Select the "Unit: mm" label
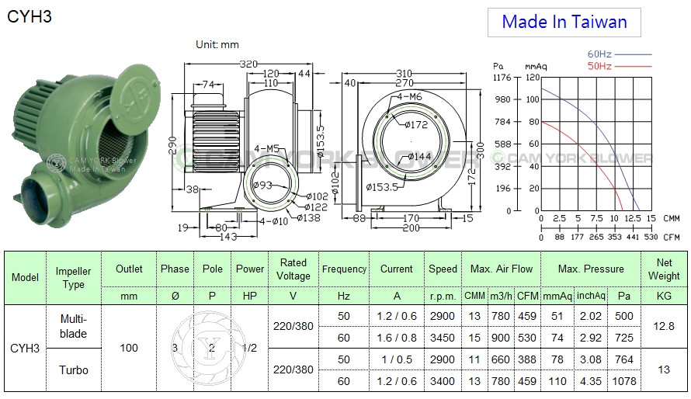The image size is (691, 399). click(x=217, y=44)
